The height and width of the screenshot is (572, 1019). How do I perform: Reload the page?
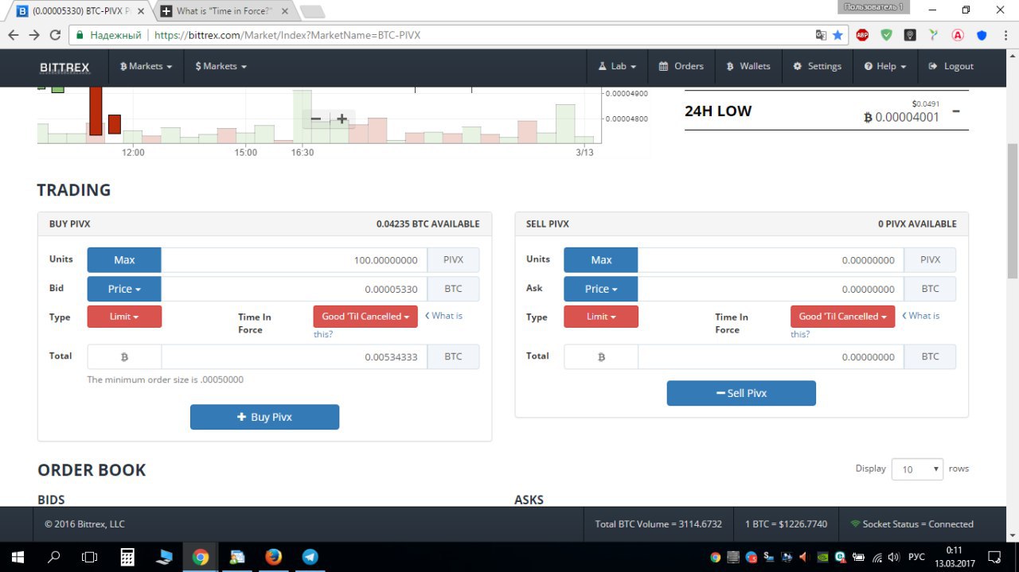55,35
